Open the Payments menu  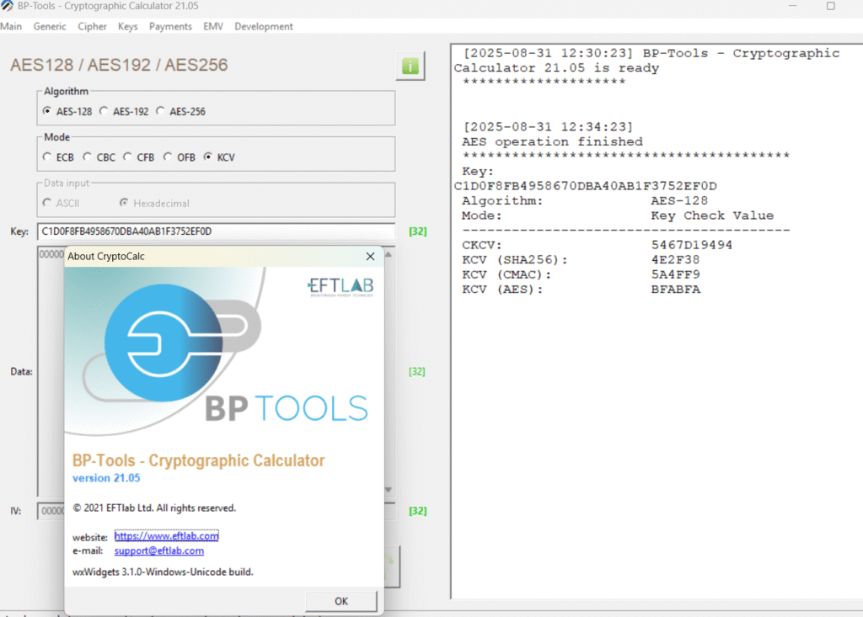tap(170, 26)
